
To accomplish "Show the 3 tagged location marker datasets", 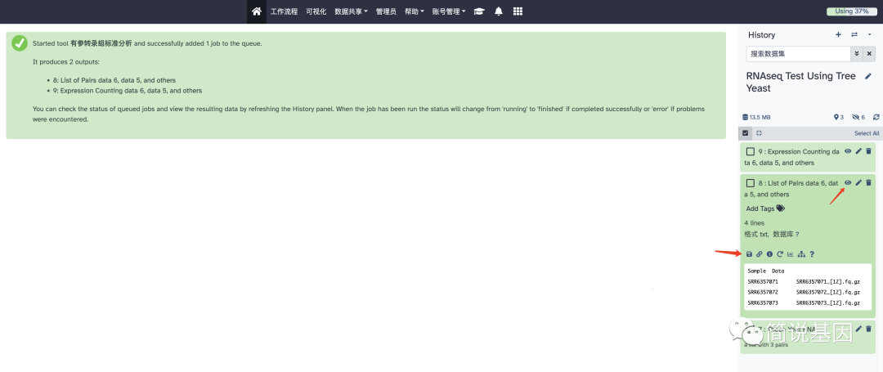I will (839, 117).
